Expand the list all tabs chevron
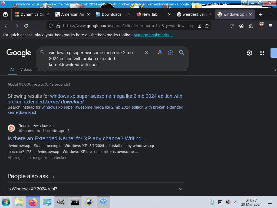This screenshot has width=277, height=208. click(272, 14)
